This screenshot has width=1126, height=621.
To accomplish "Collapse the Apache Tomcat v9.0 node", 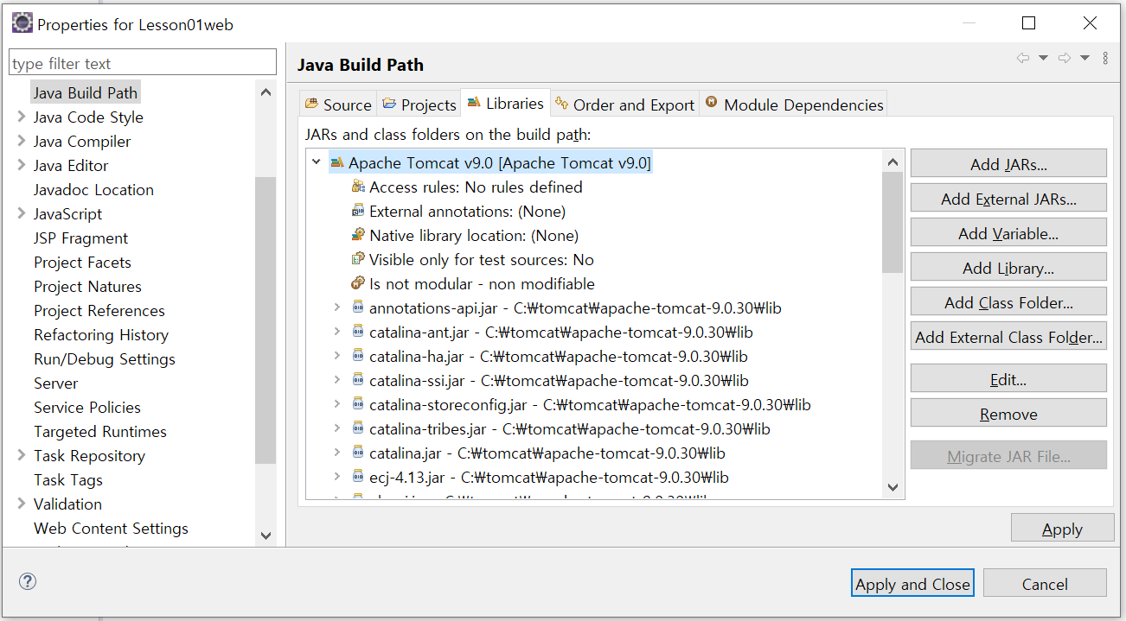I will (x=316, y=162).
